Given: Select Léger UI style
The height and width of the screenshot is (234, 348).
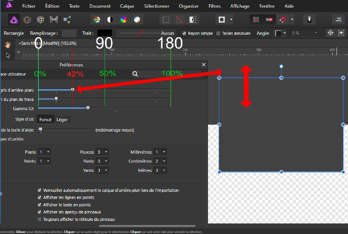Looking at the screenshot, I should point(62,120).
